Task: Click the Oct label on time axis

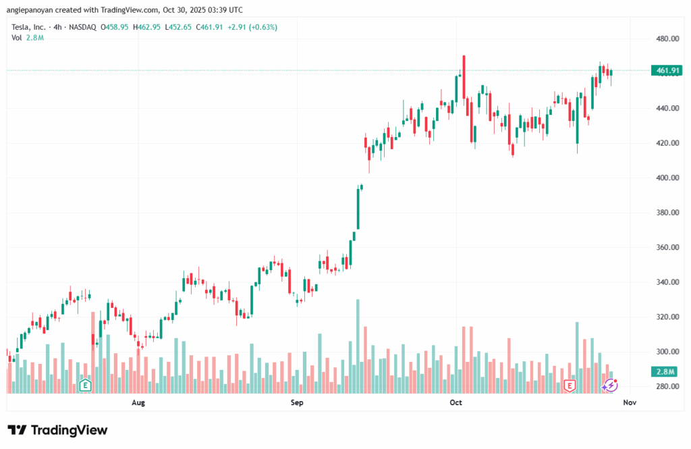Action: (x=456, y=403)
